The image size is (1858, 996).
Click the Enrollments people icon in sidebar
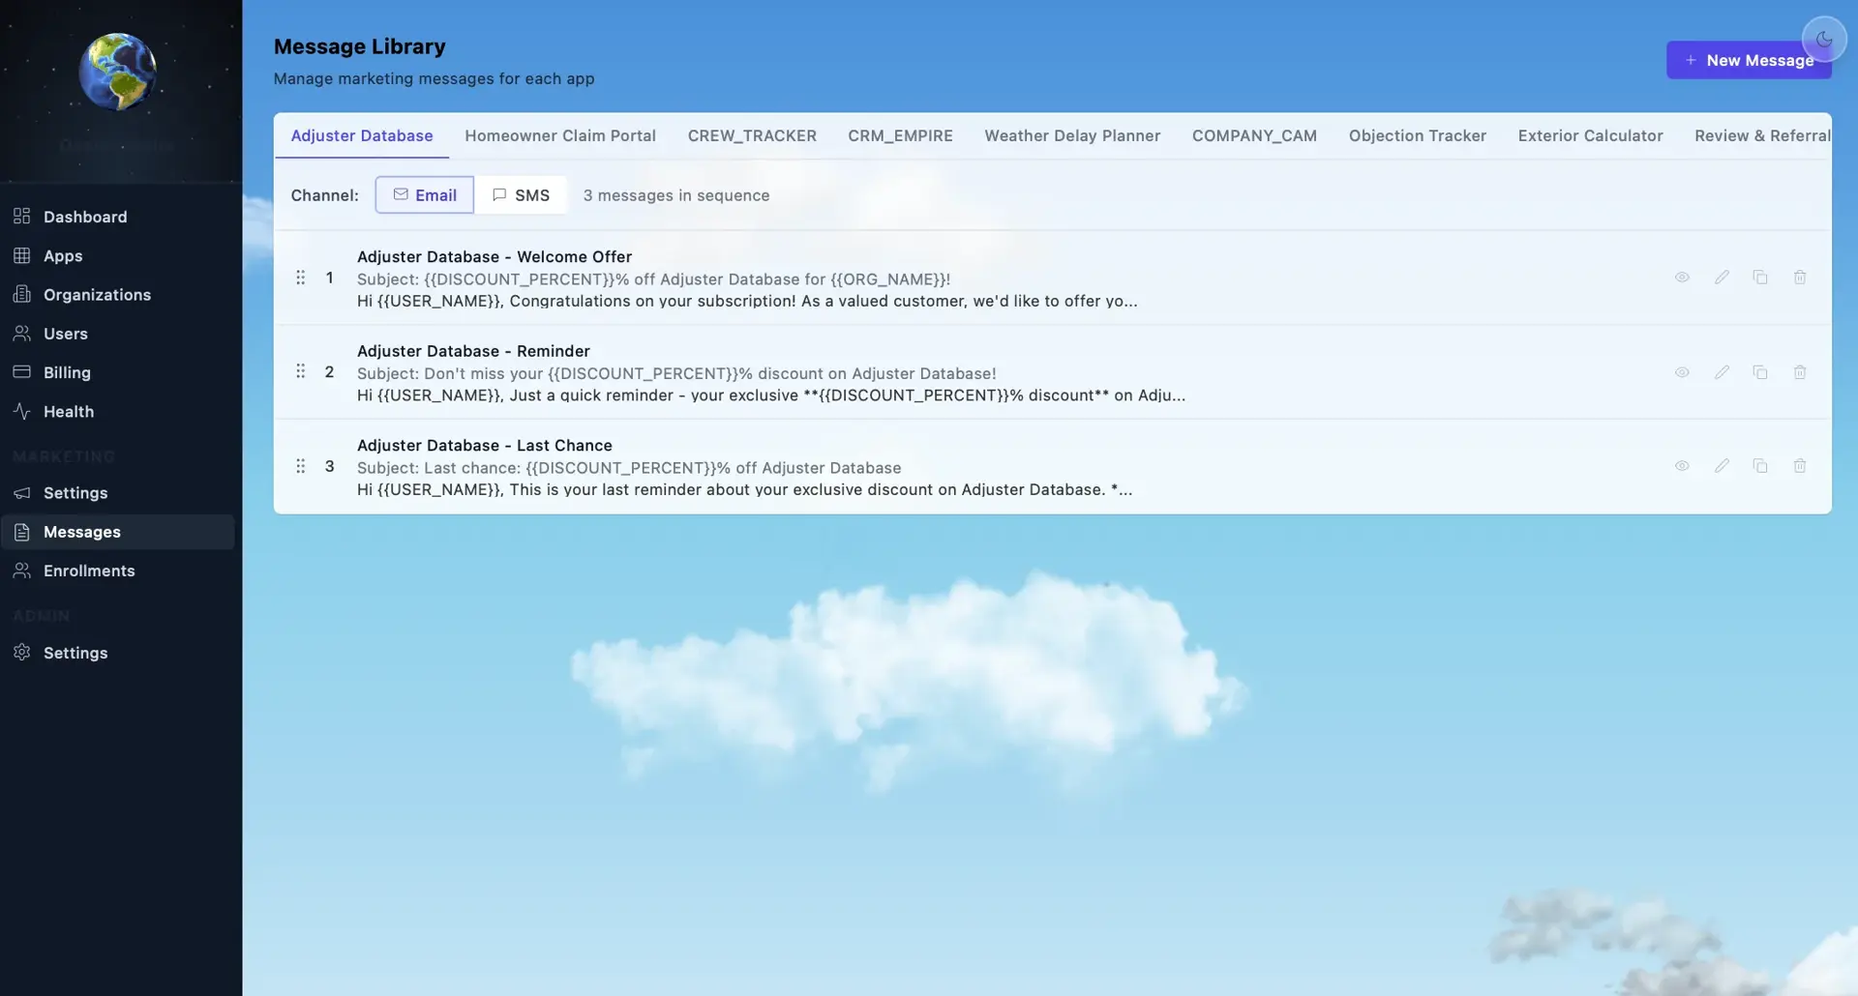(x=21, y=571)
